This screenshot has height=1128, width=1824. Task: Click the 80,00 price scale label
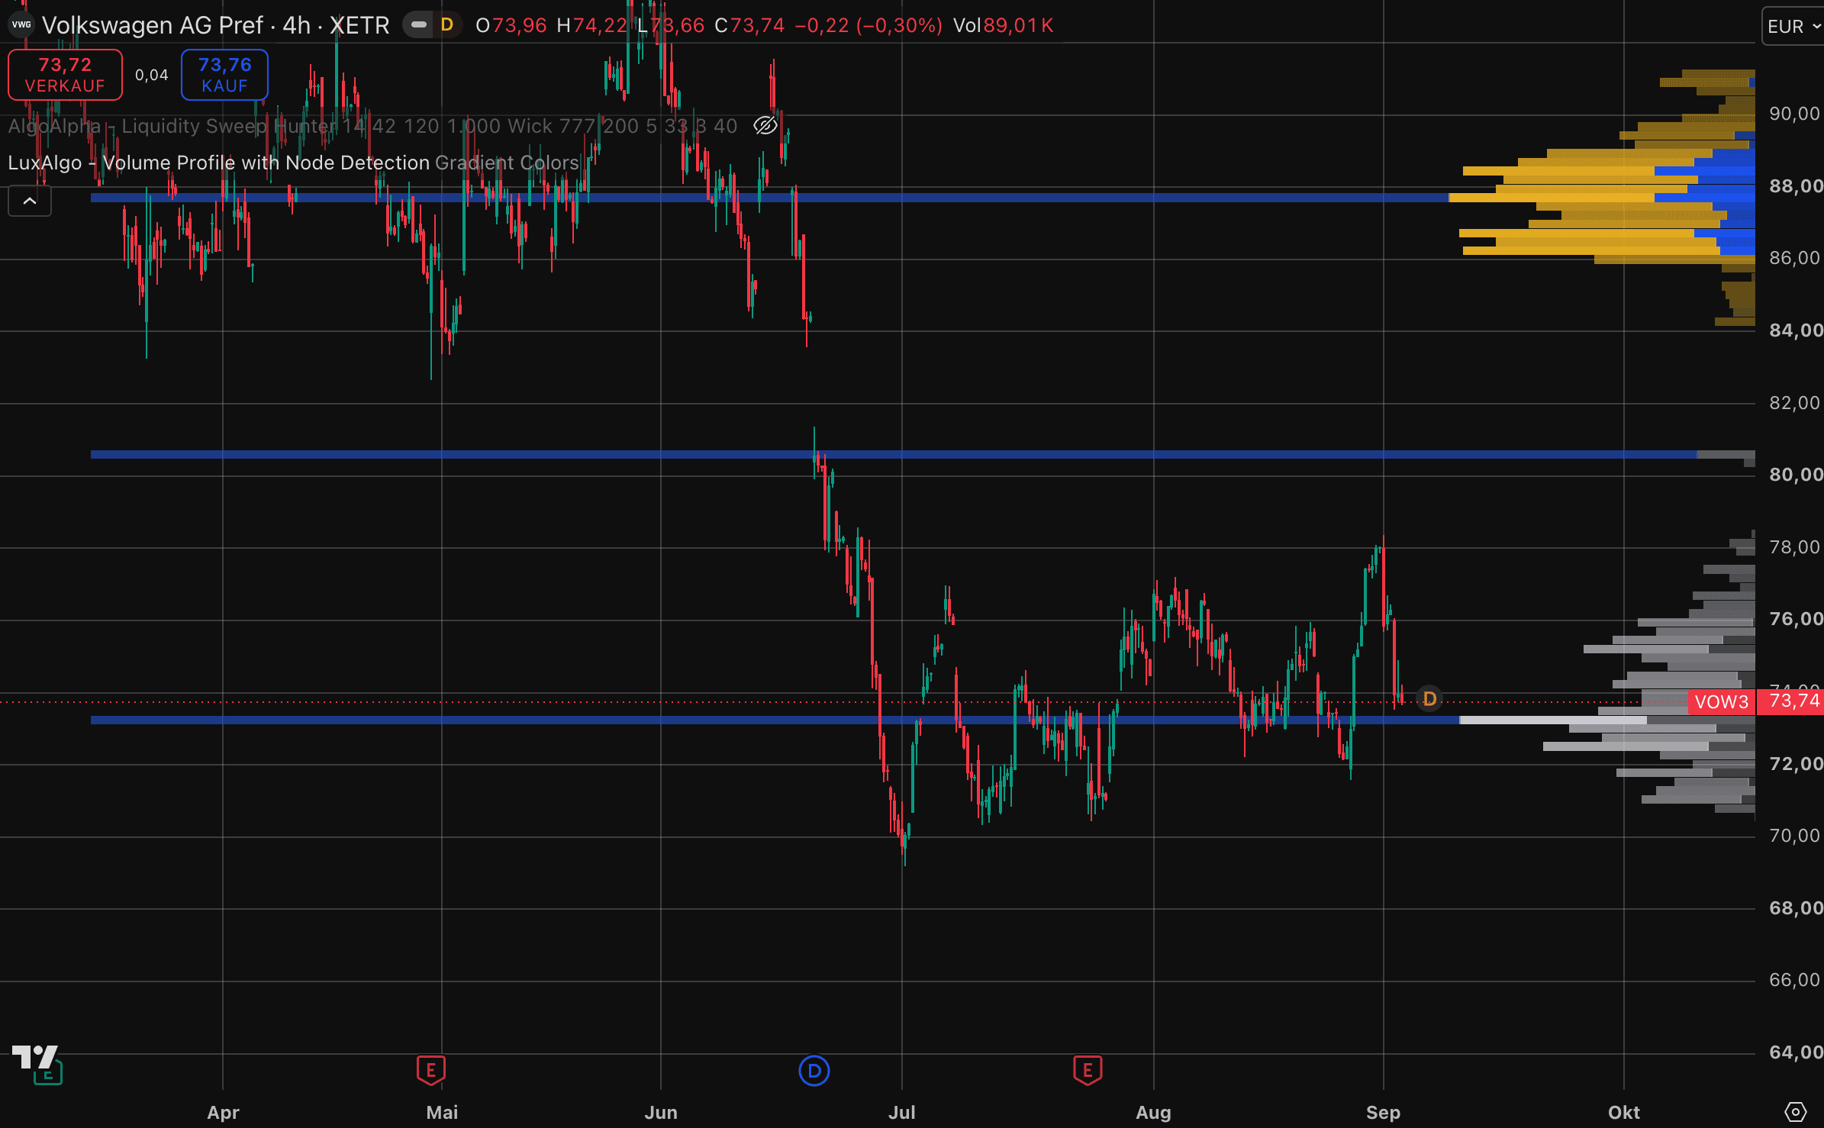point(1795,475)
